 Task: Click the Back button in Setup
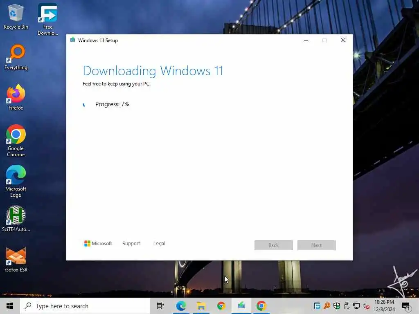(274, 245)
